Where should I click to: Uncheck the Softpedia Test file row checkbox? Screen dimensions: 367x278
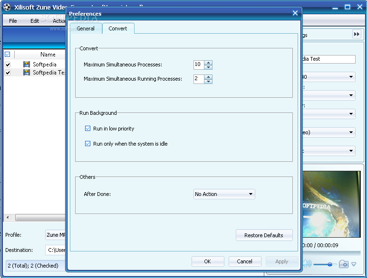tap(8, 73)
